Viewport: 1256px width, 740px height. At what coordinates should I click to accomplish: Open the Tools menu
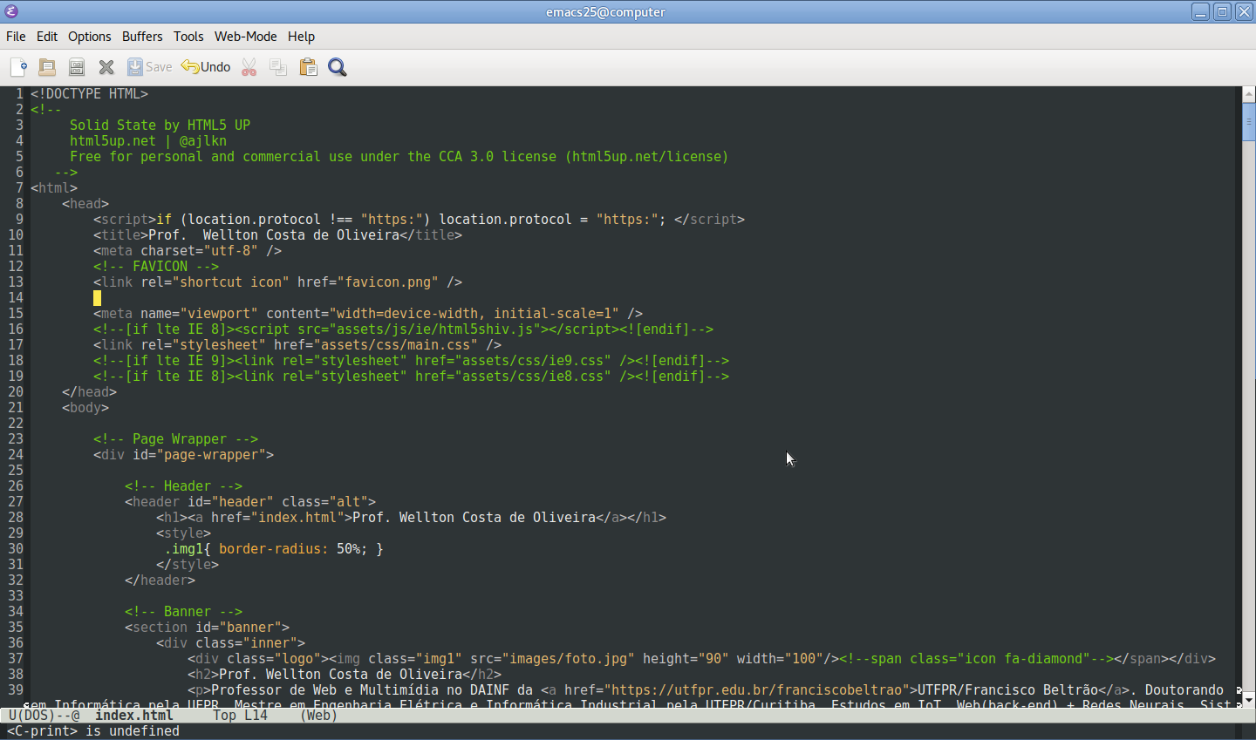188,37
